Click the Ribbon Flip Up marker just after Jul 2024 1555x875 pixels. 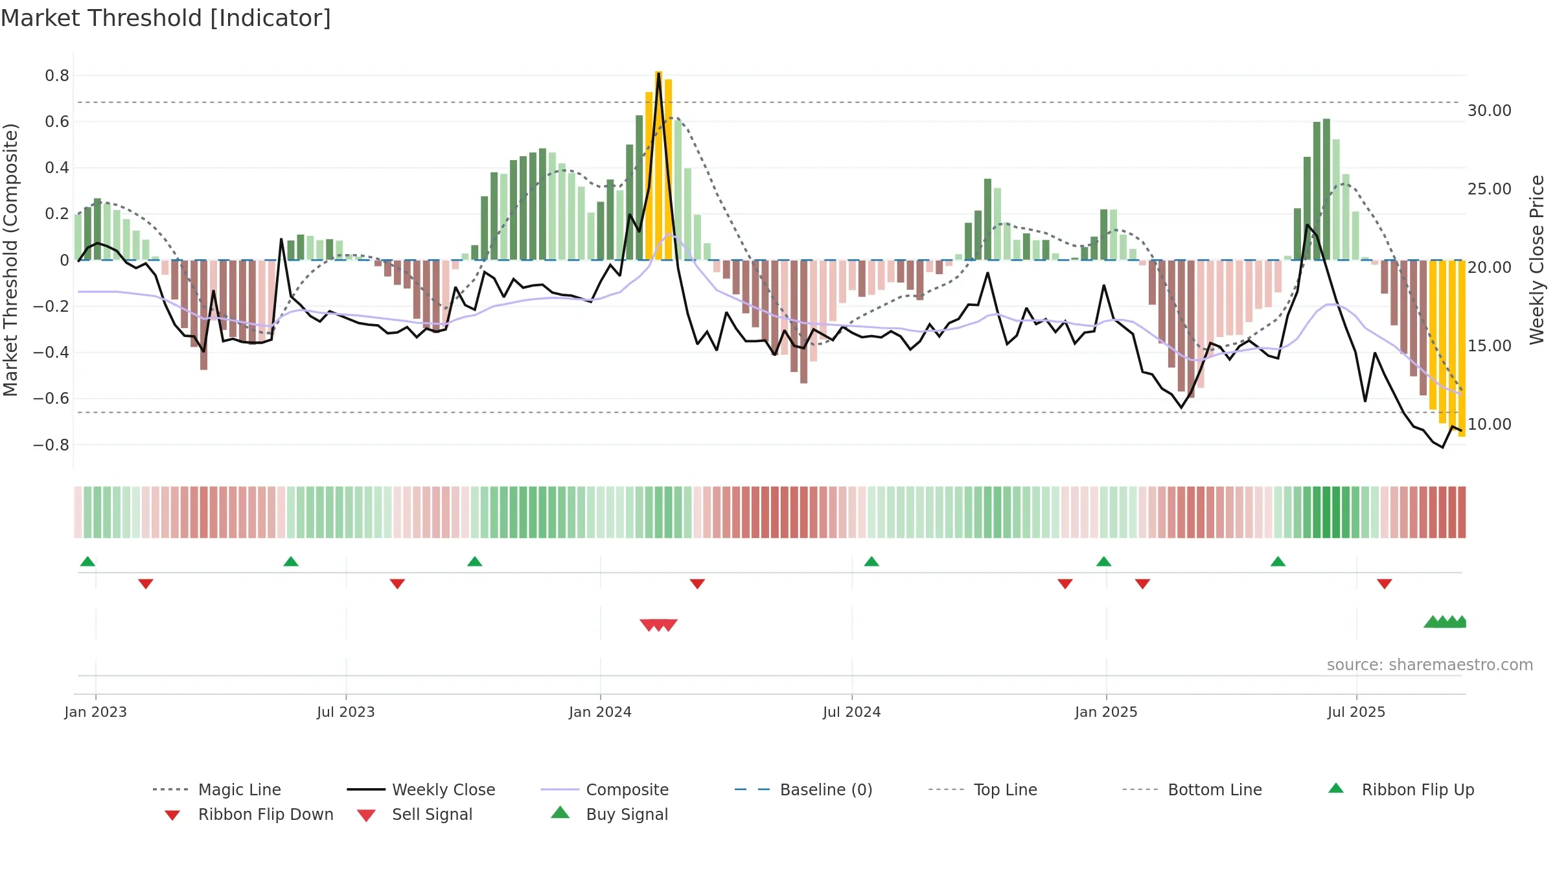[x=871, y=561]
